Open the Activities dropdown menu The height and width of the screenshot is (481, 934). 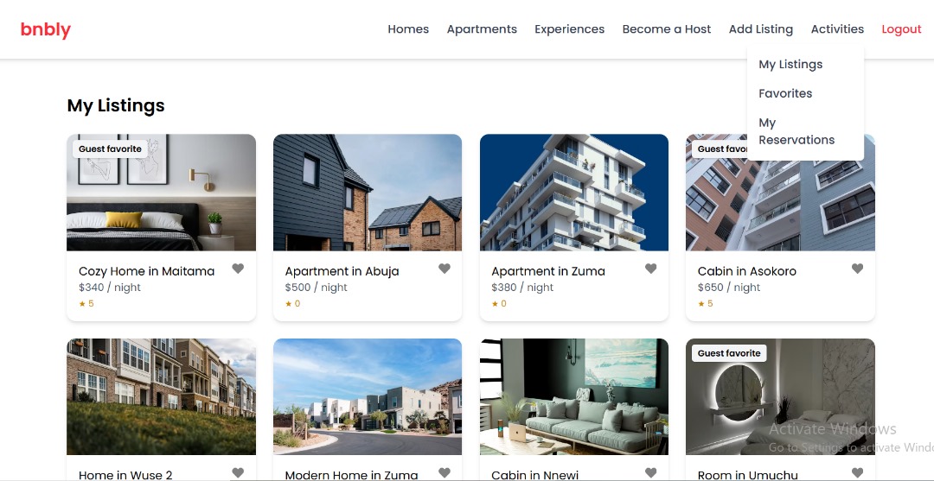pos(837,29)
